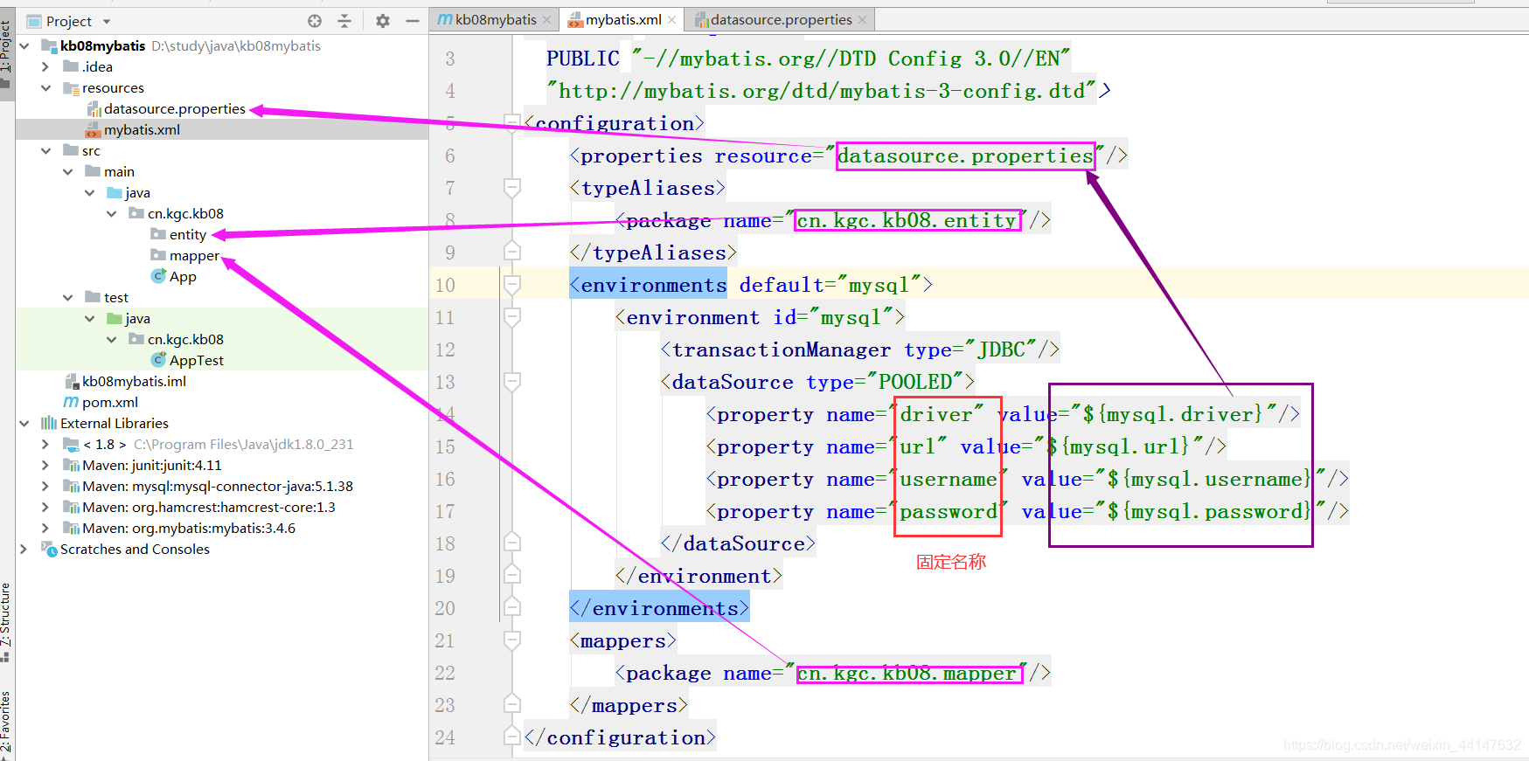Collapse the resources folder
Screen dimensions: 1529x761
(x=45, y=87)
